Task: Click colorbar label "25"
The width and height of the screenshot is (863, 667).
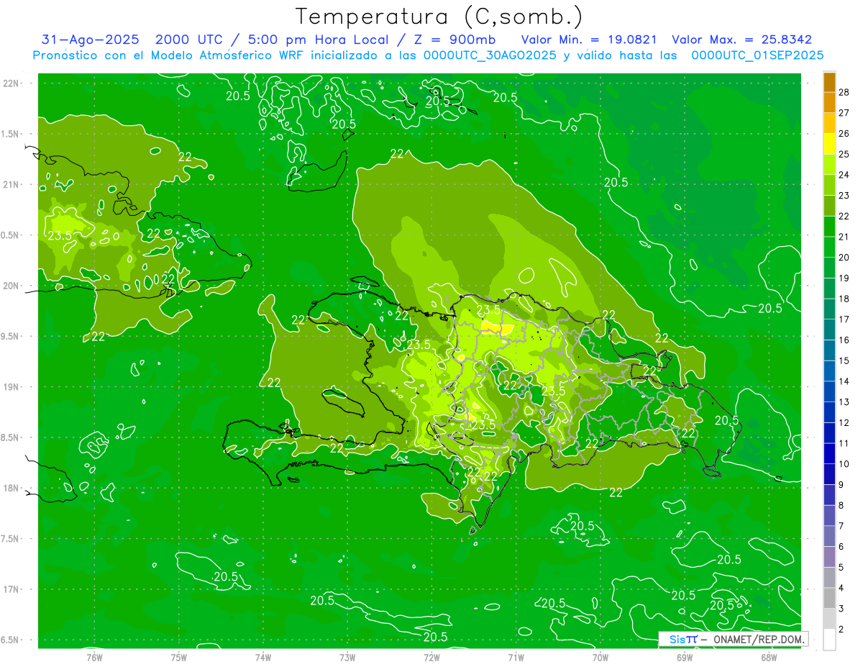Action: (x=844, y=154)
